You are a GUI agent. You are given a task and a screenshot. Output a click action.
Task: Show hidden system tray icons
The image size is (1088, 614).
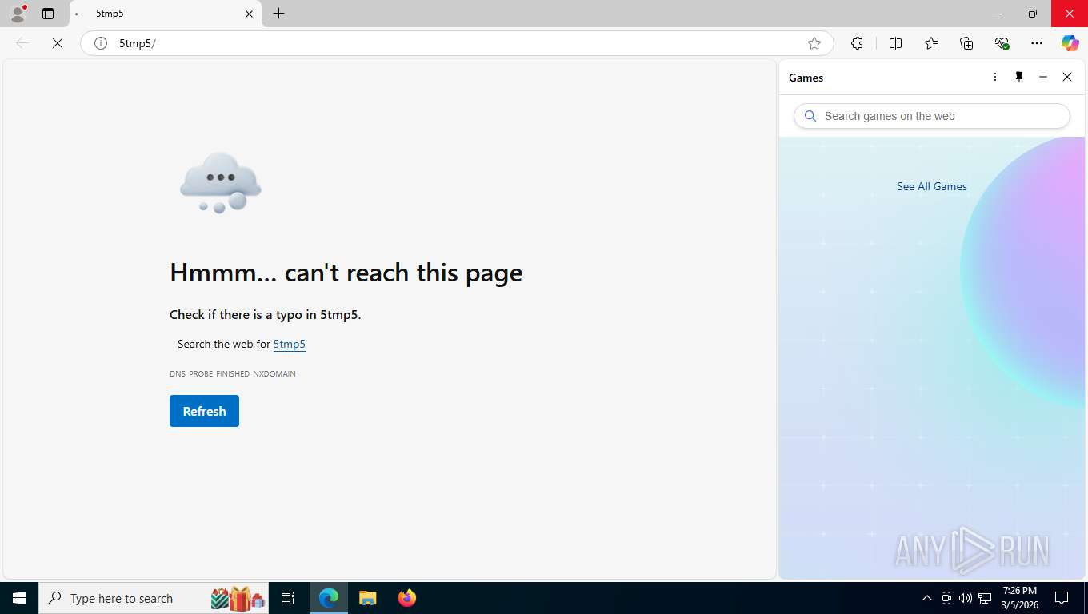[x=927, y=598]
